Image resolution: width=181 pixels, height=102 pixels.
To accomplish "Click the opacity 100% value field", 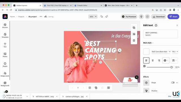I will (177, 67).
